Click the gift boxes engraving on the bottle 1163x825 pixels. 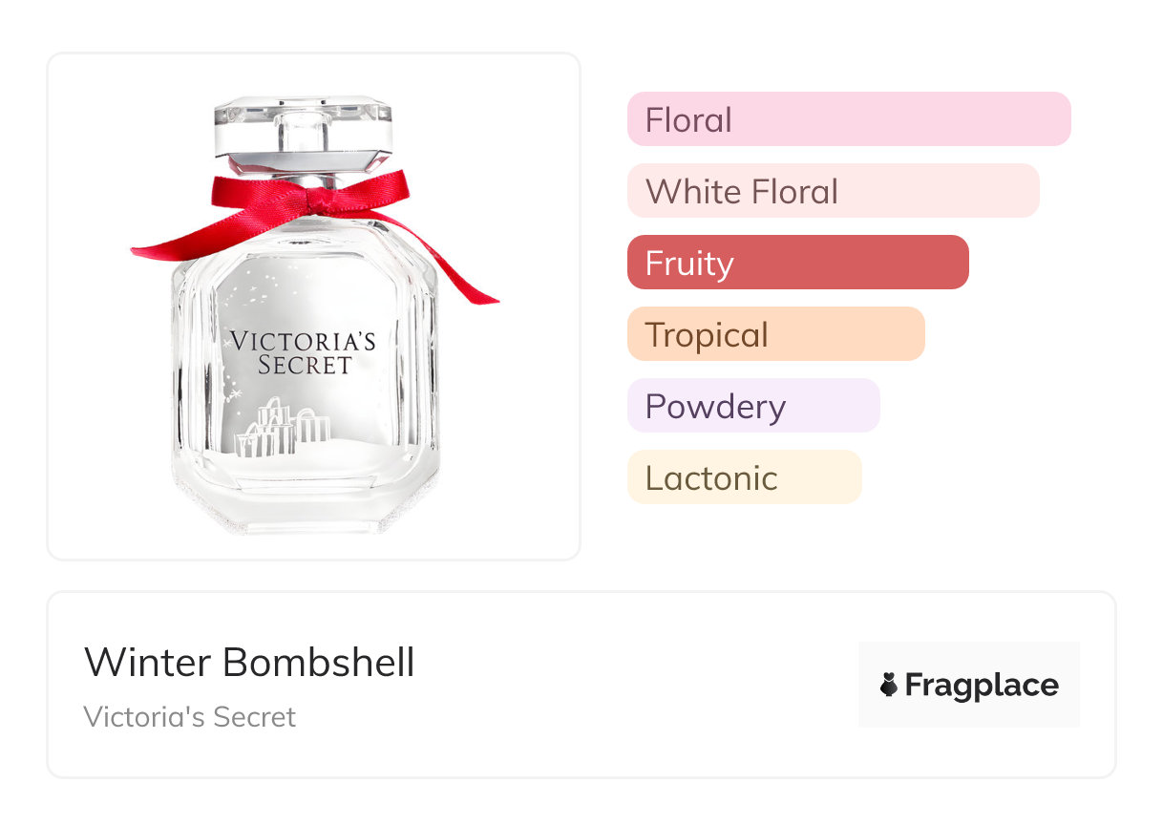[283, 430]
